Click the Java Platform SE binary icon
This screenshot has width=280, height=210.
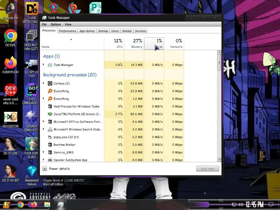click(50, 114)
